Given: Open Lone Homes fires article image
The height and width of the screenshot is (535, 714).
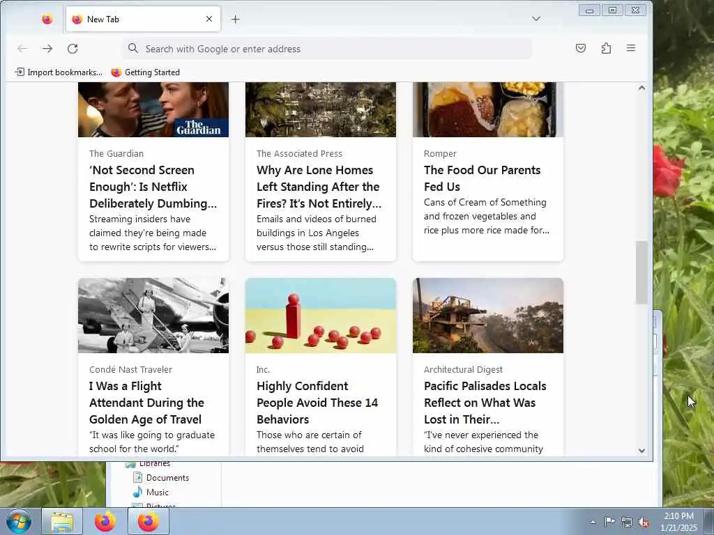Looking at the screenshot, I should click(321, 109).
